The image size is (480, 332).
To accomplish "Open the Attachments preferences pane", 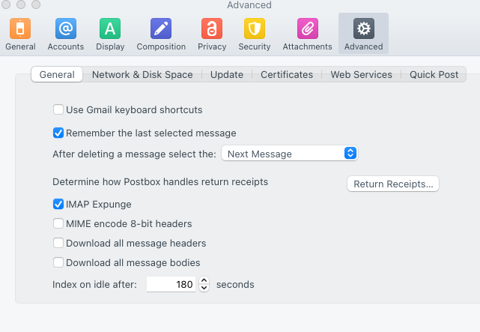I will (307, 34).
